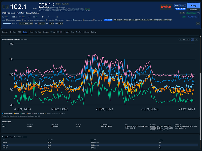This screenshot has width=202, height=151.
Task: Switch to the Timeline tab
Action: [x=79, y=32]
